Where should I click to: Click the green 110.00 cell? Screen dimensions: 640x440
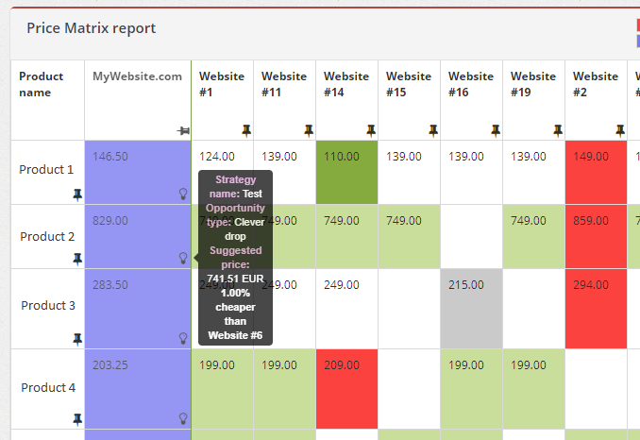pyautogui.click(x=347, y=172)
